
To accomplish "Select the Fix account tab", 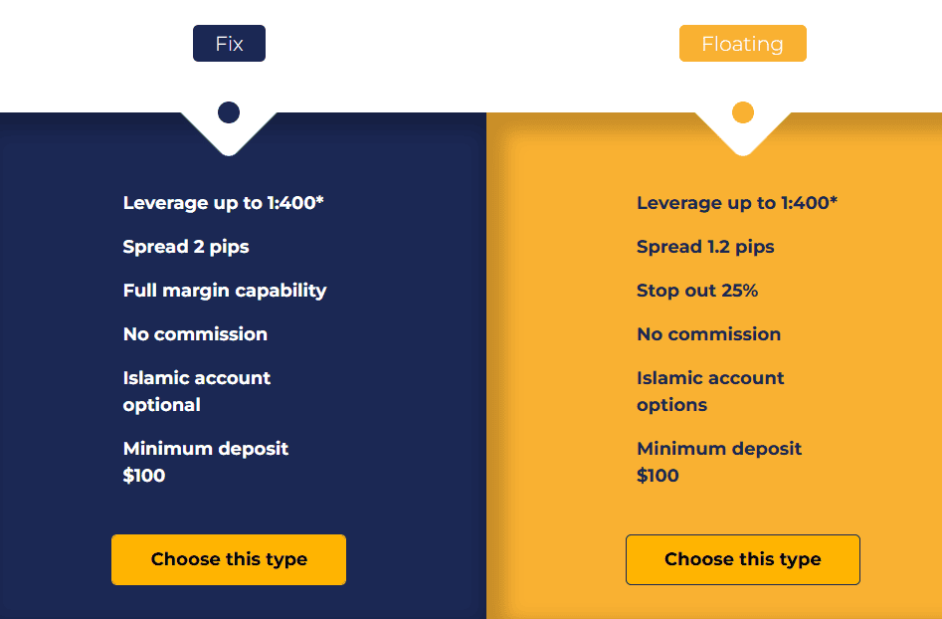I will (229, 43).
